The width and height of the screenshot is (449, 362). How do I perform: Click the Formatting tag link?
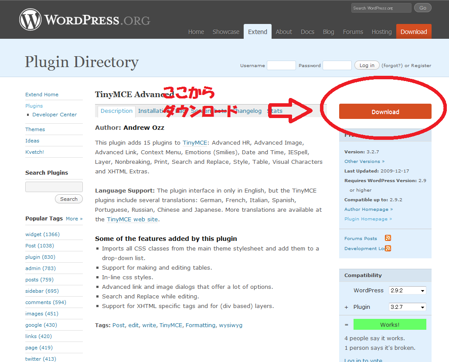coord(201,325)
